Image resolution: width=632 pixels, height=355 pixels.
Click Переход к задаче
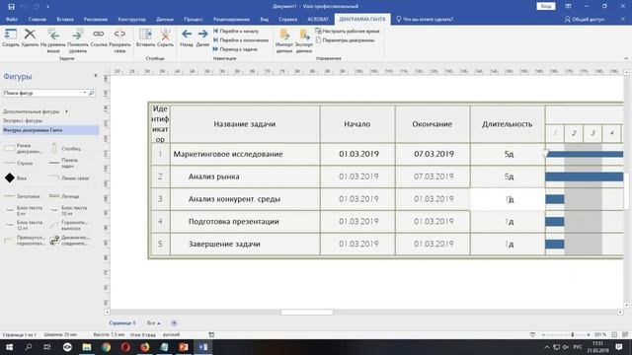(x=235, y=49)
